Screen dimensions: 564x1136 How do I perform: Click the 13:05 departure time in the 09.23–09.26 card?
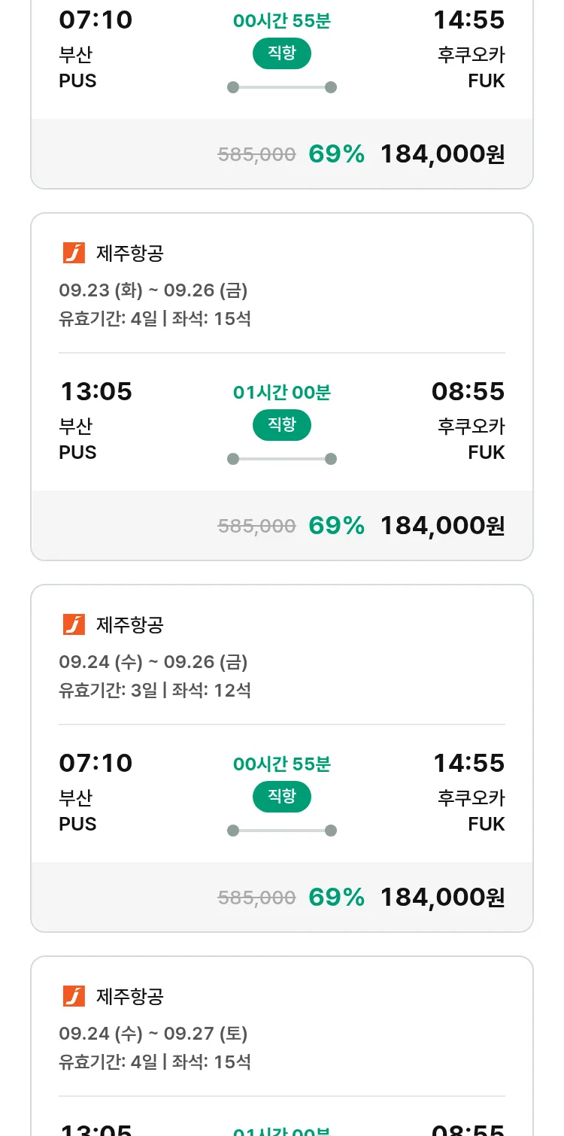tap(96, 391)
